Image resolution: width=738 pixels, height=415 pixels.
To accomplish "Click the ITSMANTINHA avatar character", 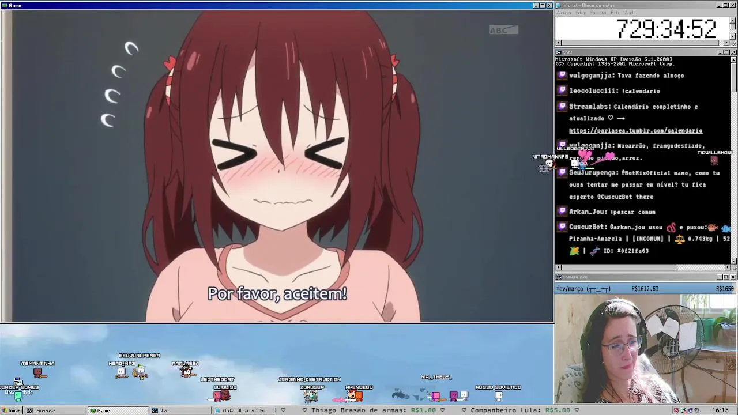I will (37, 373).
